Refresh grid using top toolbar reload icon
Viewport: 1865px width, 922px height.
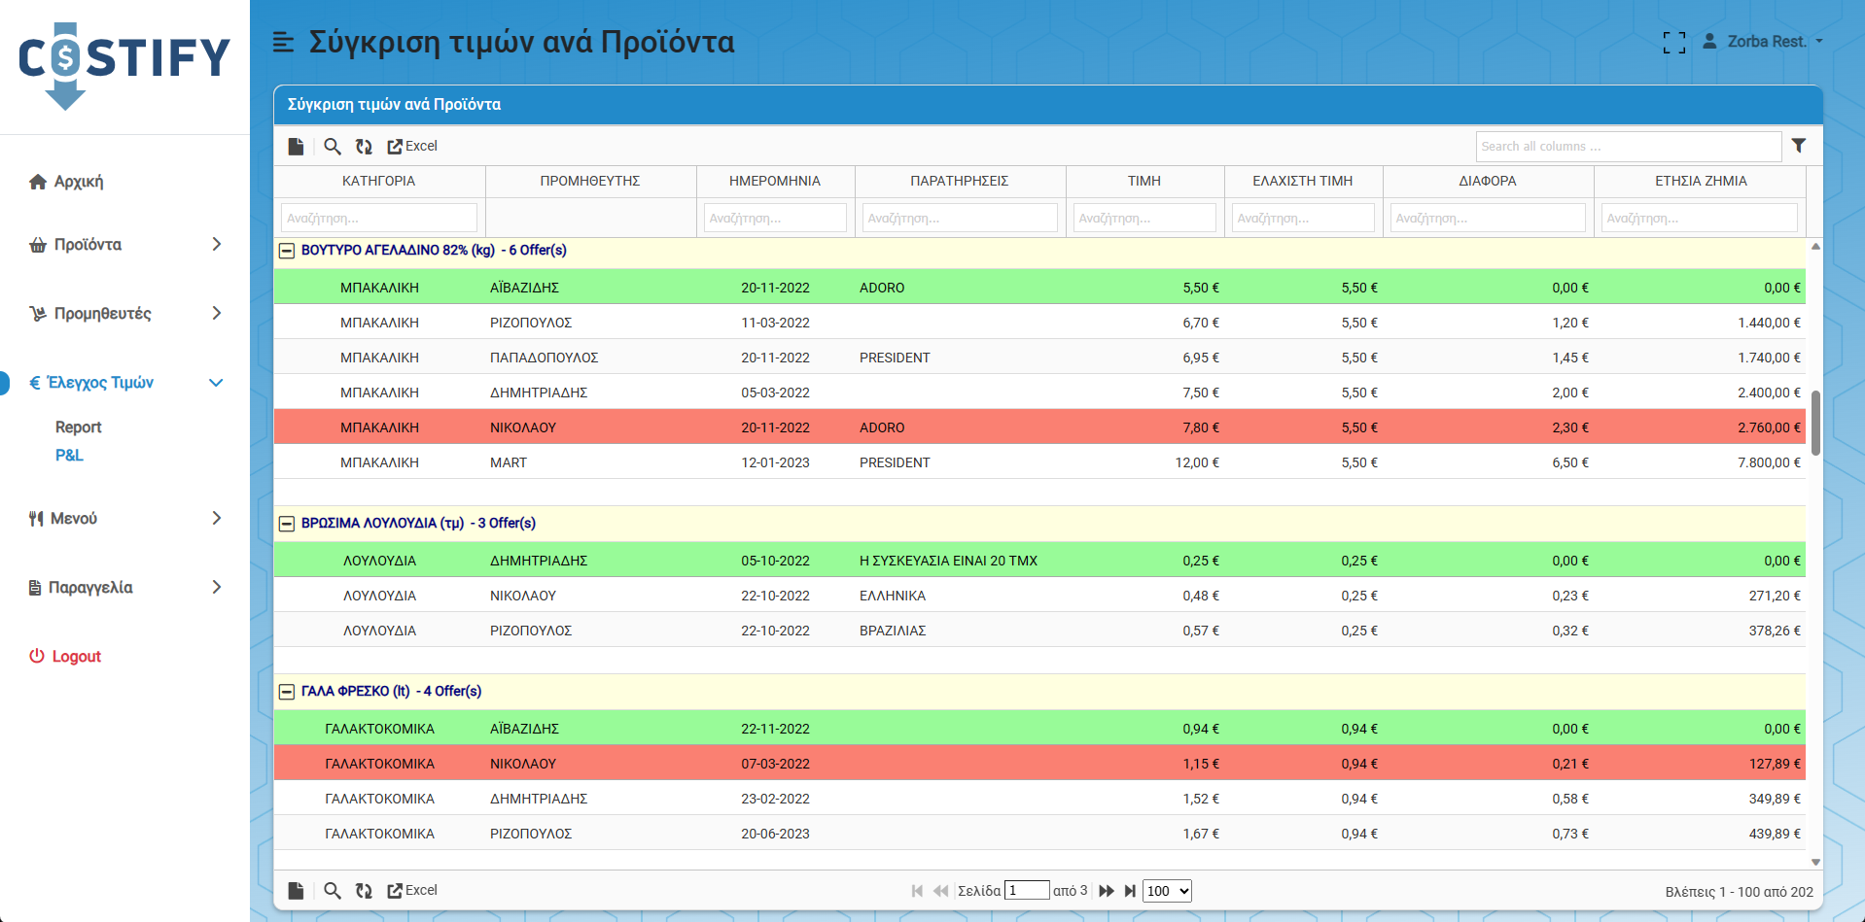click(364, 146)
